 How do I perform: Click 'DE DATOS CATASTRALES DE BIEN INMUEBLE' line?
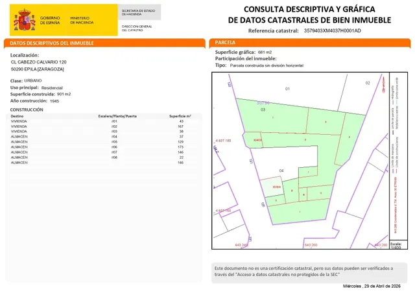coord(309,20)
